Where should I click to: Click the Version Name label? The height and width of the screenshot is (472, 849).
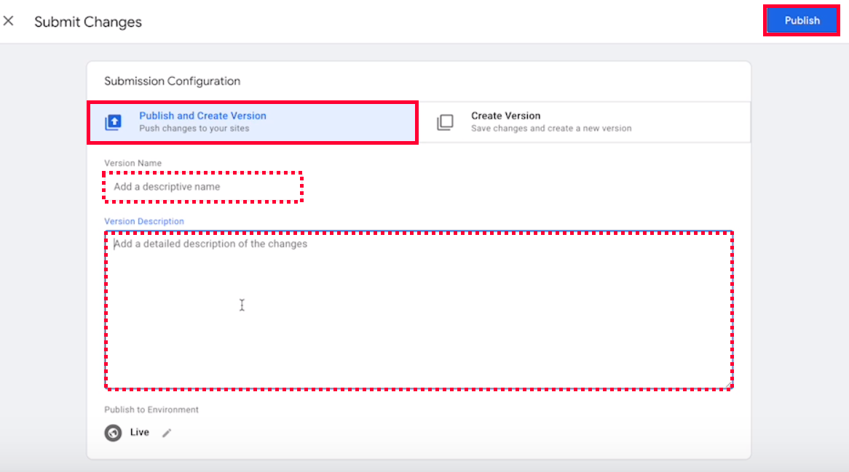(133, 164)
